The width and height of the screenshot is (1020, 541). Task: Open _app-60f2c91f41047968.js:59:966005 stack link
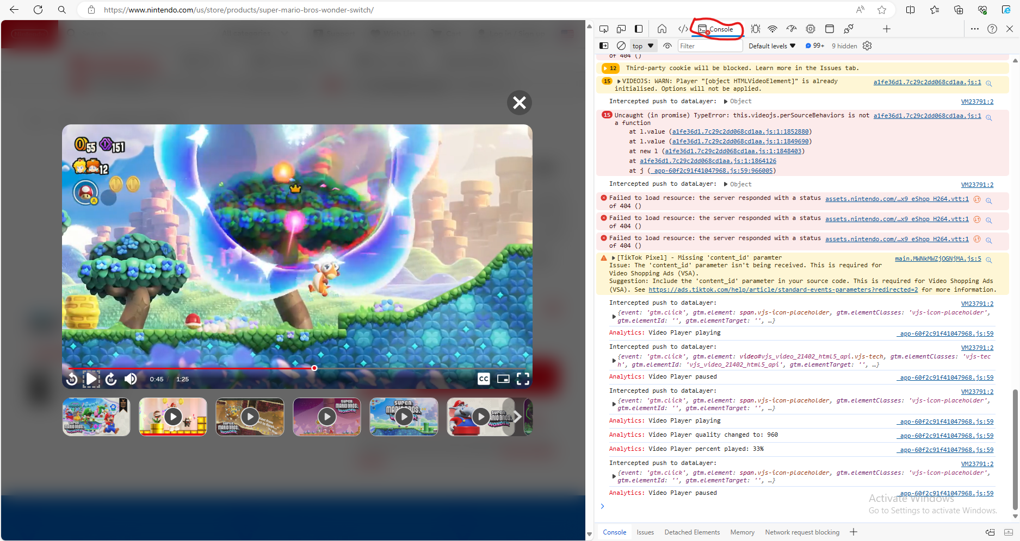click(x=712, y=171)
